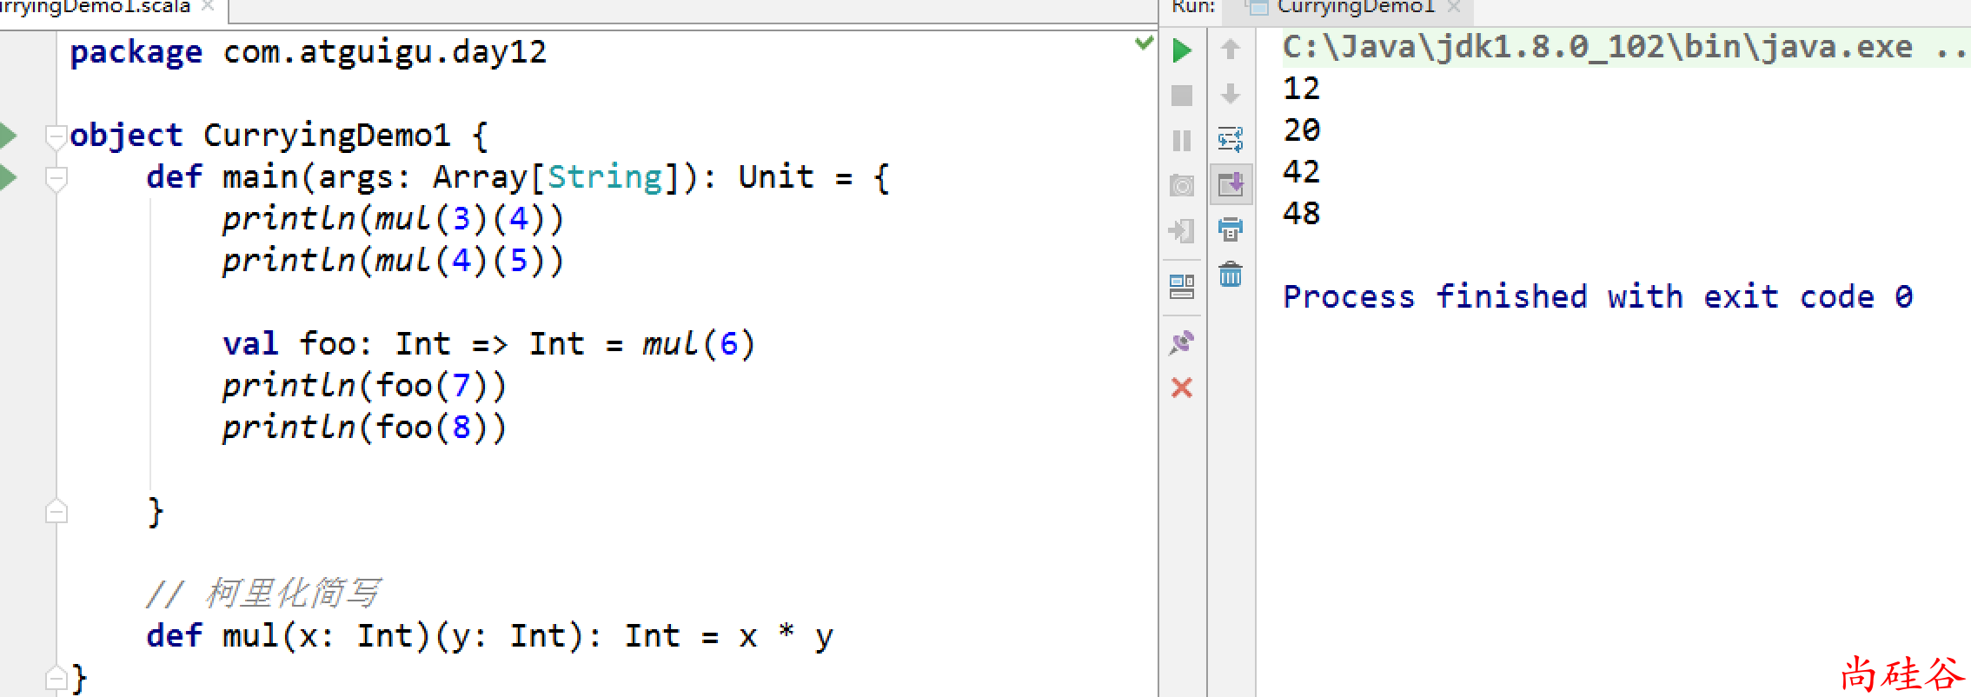1971x697 pixels.
Task: Click the Pause output icon
Action: [x=1182, y=141]
